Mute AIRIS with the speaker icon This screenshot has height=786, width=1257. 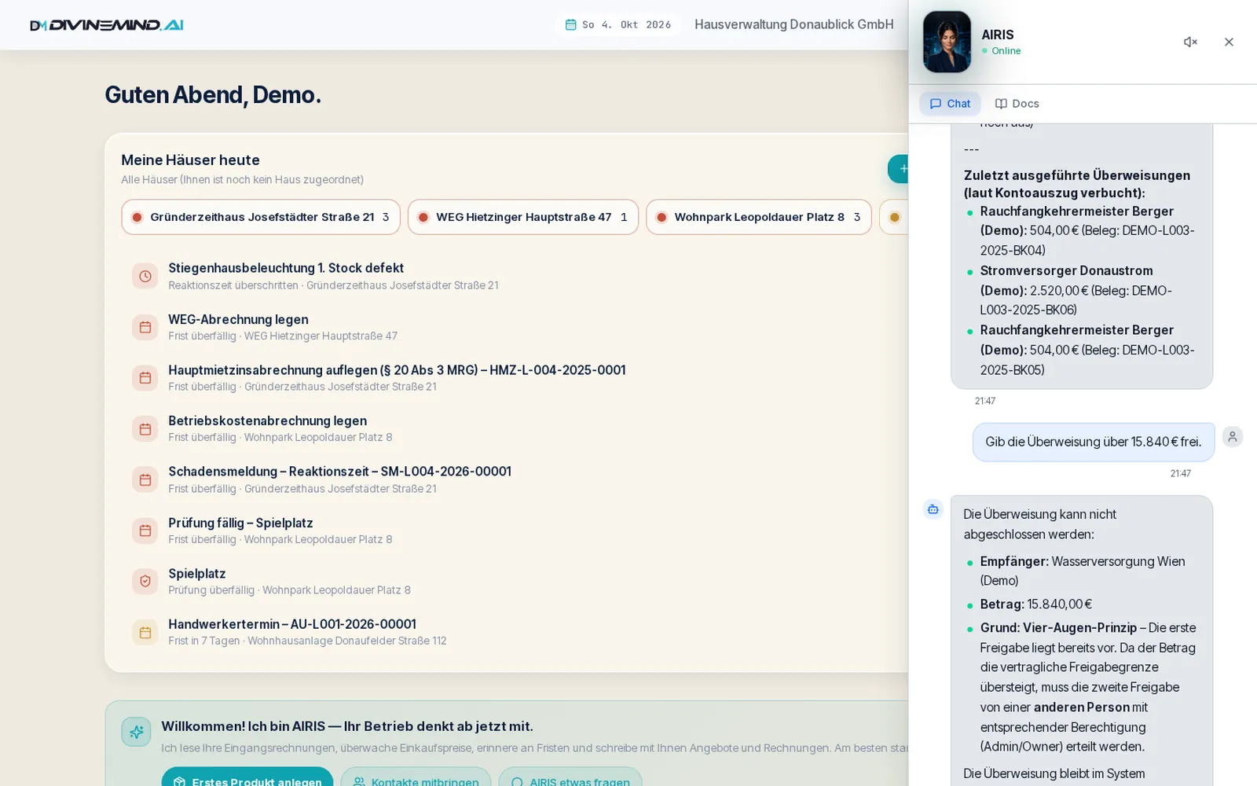coord(1190,42)
